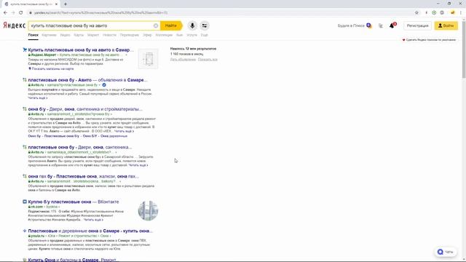Viewport: 466px width, 262px height.
Task: Click the yellow extension icon in toolbar
Action: (x=453, y=12)
